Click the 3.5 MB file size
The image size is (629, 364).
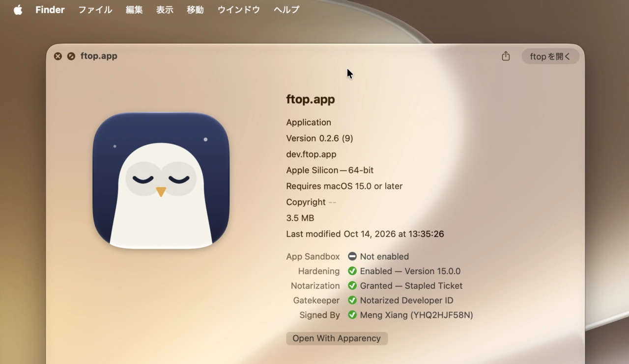click(x=300, y=218)
